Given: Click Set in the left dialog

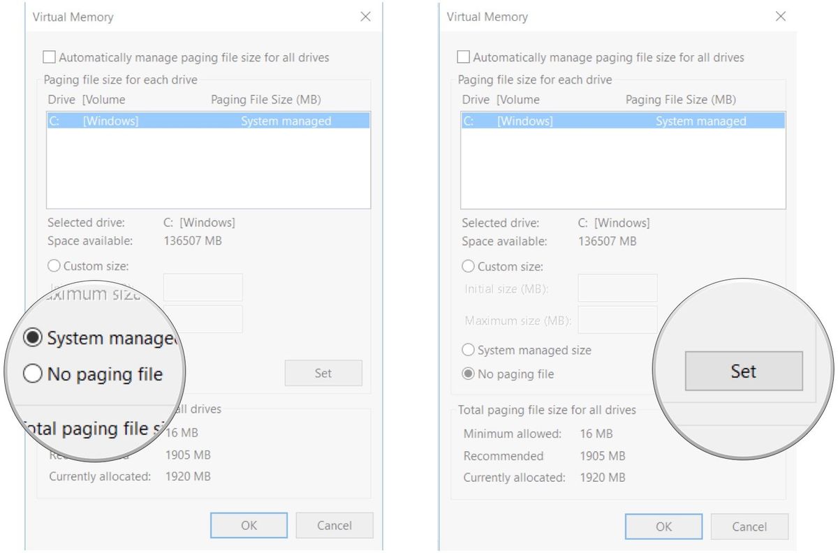Looking at the screenshot, I should (x=323, y=373).
